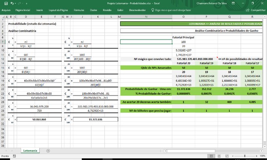Add new sheet with plus icon
Screen dimensions: 267x160
coord(48,151)
